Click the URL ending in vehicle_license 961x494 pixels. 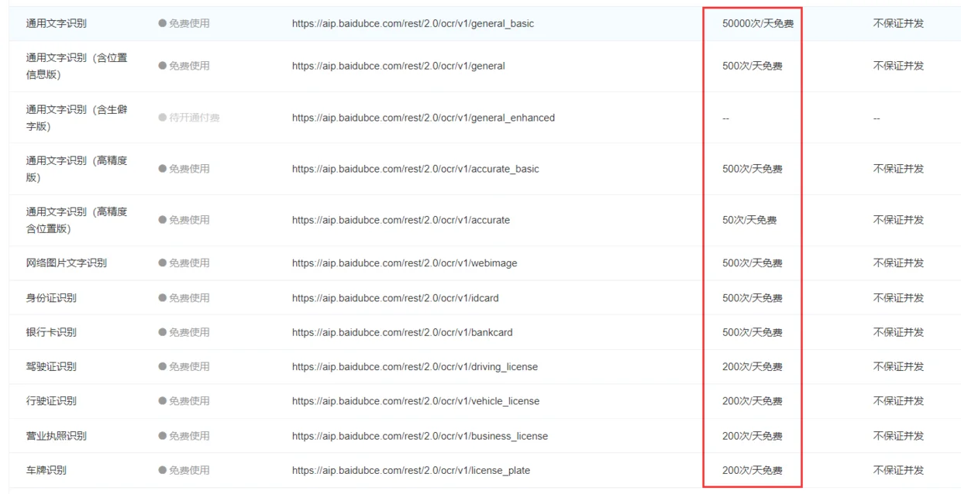tap(415, 401)
